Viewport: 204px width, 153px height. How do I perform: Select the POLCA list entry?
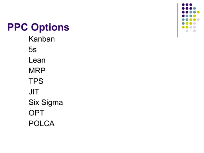42,123
